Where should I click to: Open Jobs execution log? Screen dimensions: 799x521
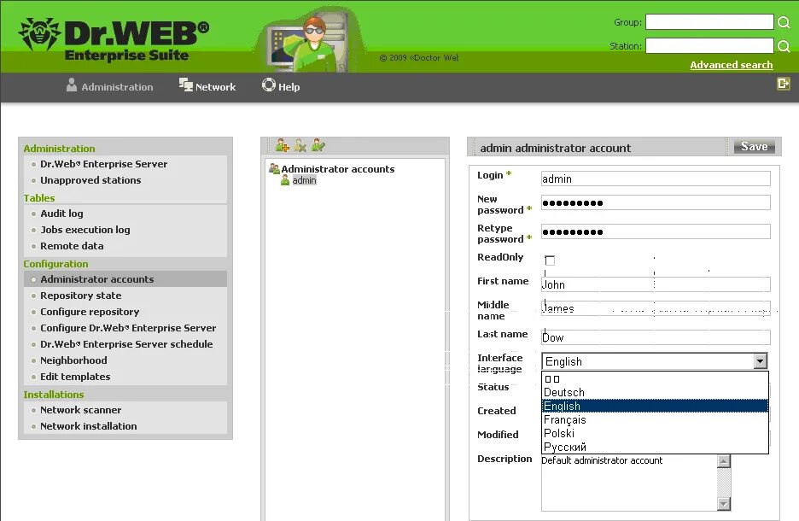point(85,230)
